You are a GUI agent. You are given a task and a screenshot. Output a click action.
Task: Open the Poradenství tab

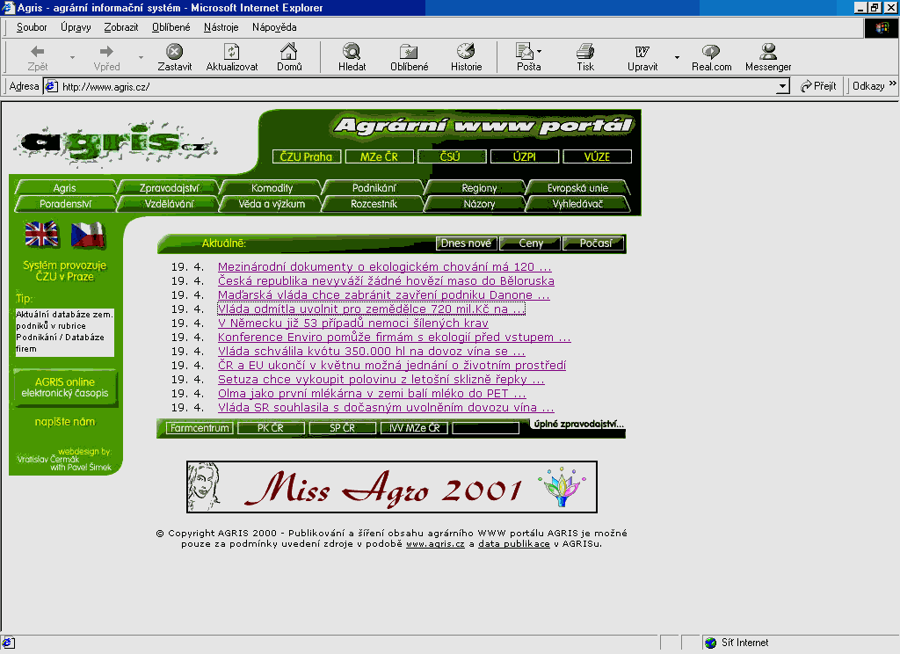[65, 204]
